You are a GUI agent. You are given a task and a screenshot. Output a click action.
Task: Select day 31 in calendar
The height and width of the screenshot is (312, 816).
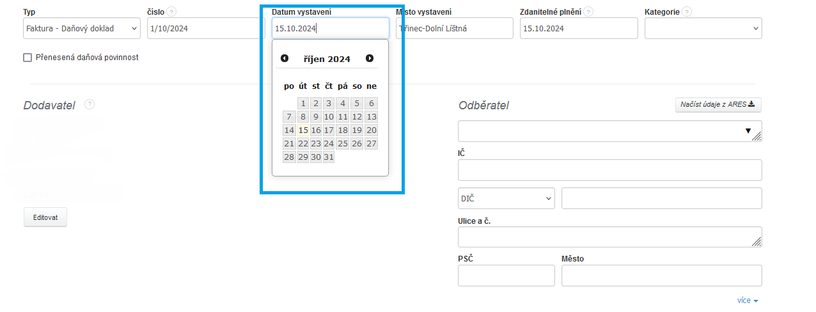tap(329, 157)
